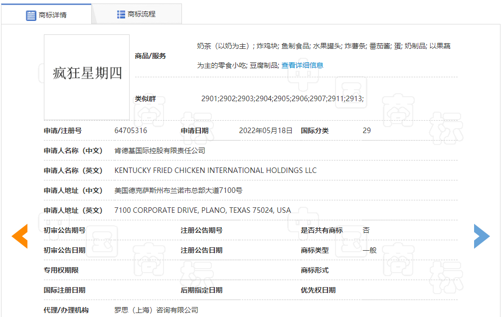Viewport: 502px width, 317px height.
Task: Click the document icon on 商标详情 tab
Action: click(31, 15)
